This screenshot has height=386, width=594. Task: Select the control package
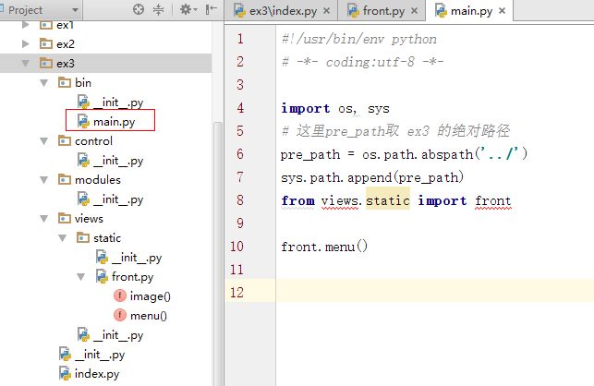pyautogui.click(x=93, y=141)
